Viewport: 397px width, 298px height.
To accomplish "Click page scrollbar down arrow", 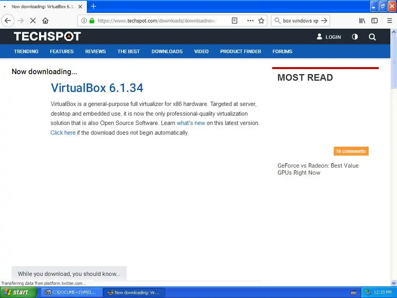I will pyautogui.click(x=394, y=283).
